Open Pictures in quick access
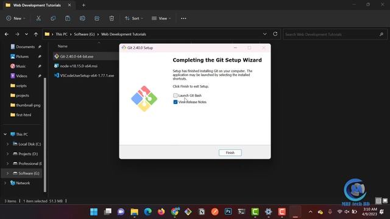 pos(23,57)
